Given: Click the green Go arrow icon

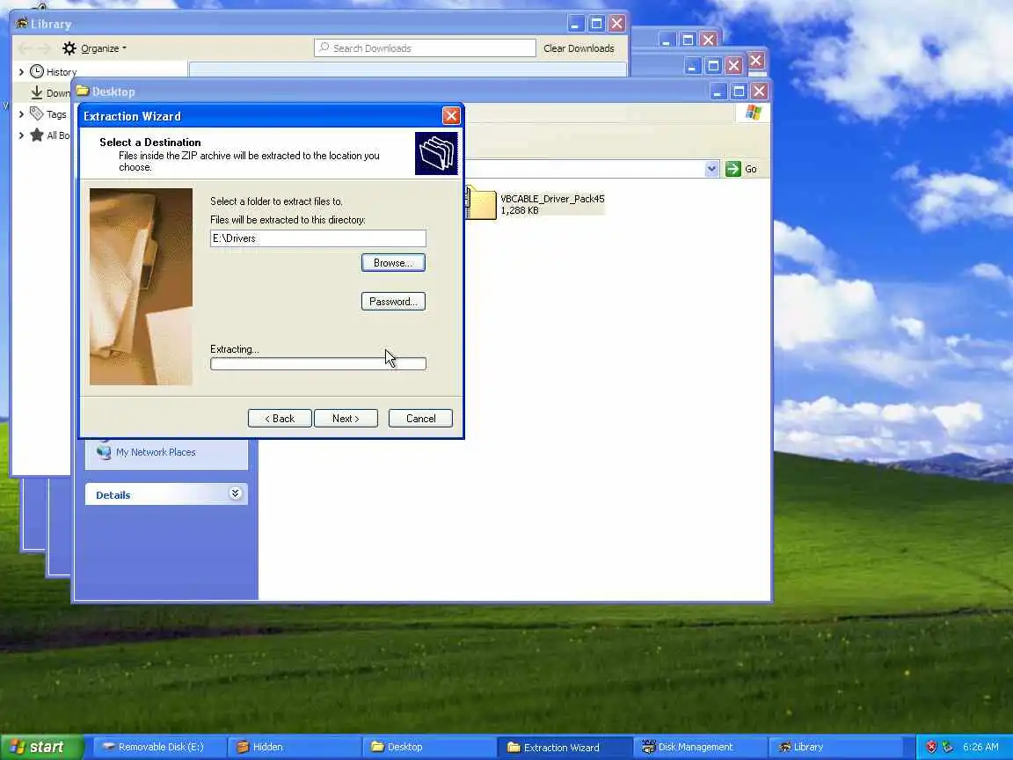Looking at the screenshot, I should pyautogui.click(x=732, y=169).
